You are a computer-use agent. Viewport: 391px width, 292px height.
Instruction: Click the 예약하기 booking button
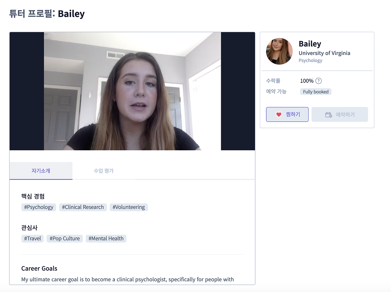pos(340,115)
